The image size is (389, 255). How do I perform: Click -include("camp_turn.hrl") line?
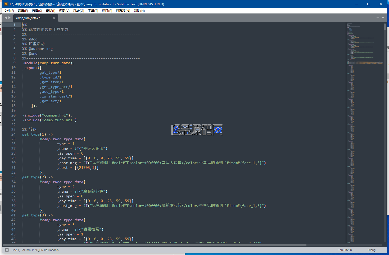51,120
